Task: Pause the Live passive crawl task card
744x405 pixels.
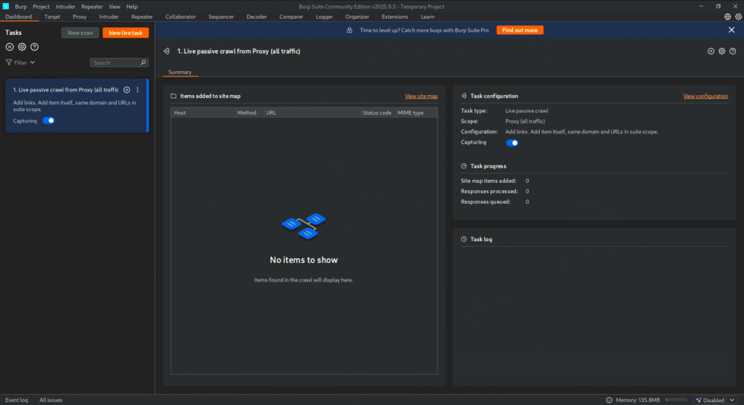Action: tap(126, 89)
